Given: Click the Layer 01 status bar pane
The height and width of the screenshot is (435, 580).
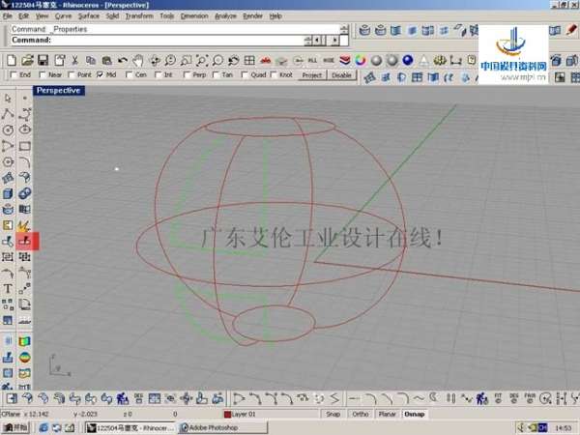Looking at the screenshot, I should point(271,414).
